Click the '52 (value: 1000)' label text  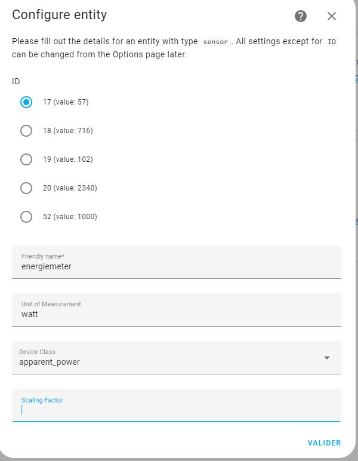(70, 217)
